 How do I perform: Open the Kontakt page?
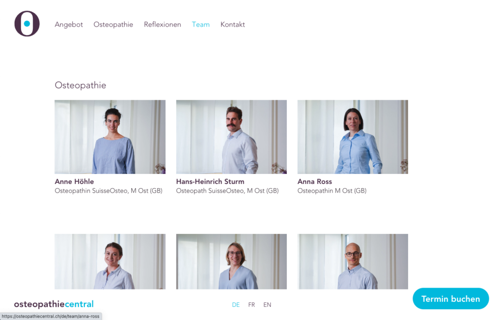(232, 25)
